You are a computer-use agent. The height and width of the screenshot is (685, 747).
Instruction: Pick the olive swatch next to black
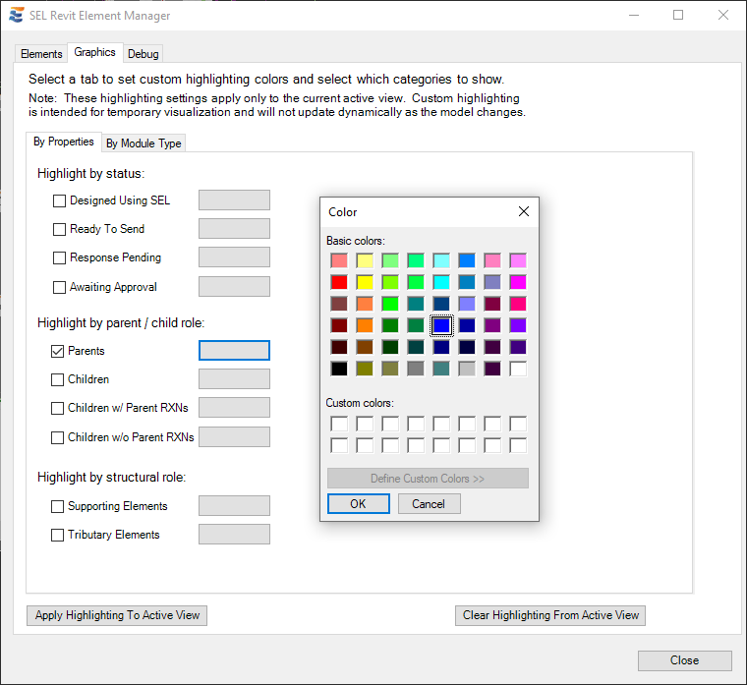[x=365, y=369]
